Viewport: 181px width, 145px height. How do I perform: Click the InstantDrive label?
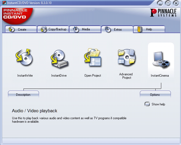tap(59, 76)
